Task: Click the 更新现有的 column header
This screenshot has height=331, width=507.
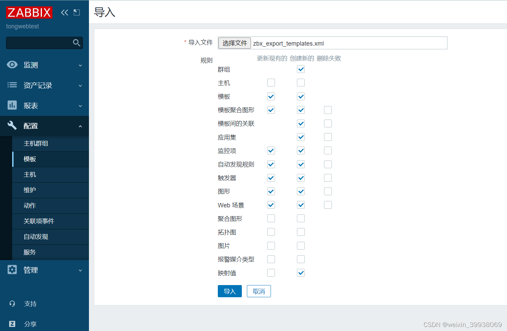Action: tap(272, 58)
